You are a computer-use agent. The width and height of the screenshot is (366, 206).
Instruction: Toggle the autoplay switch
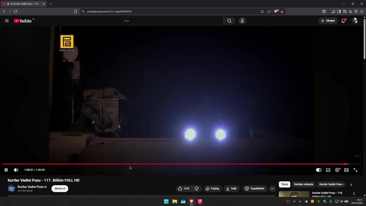click(319, 170)
